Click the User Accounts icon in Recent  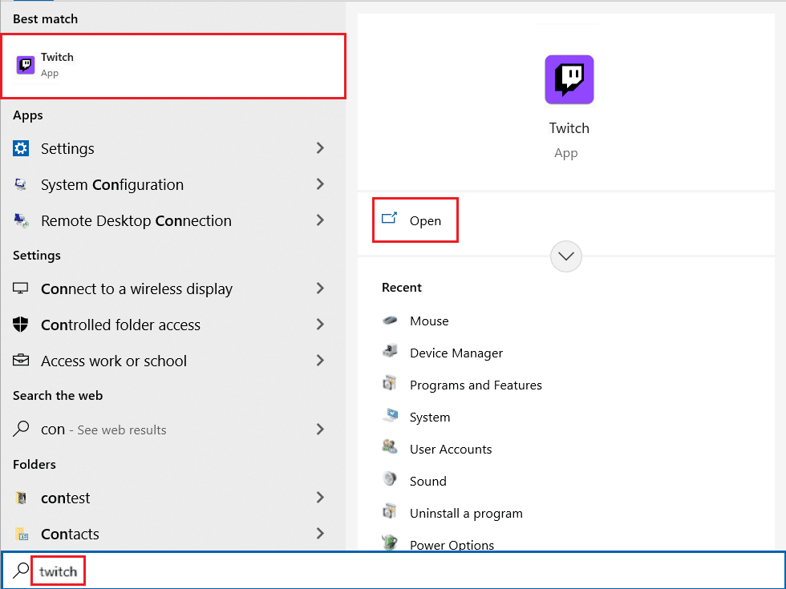(390, 447)
